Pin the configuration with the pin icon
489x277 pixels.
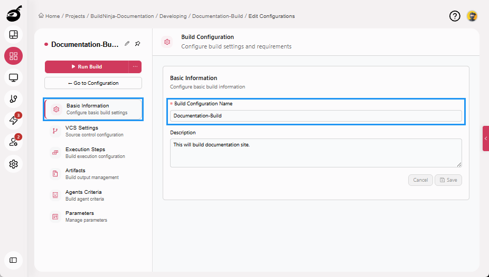137,44
